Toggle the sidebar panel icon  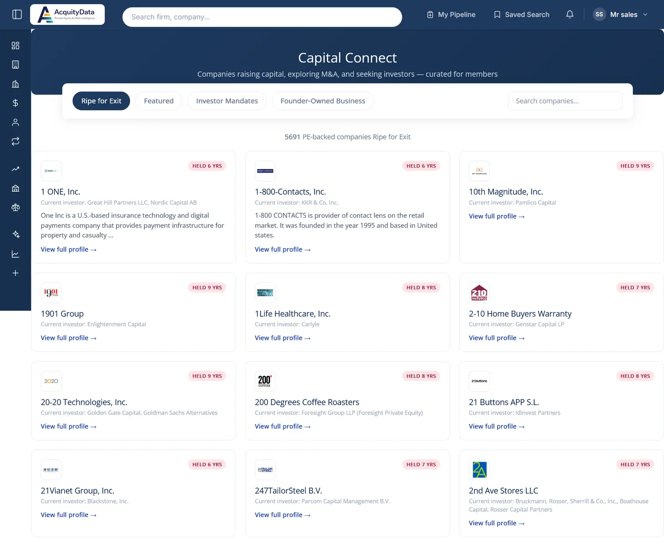point(17,15)
